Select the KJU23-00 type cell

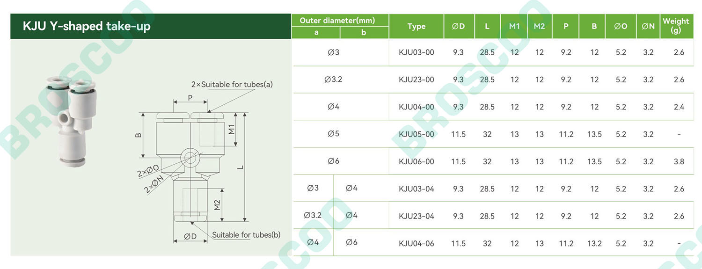click(416, 80)
